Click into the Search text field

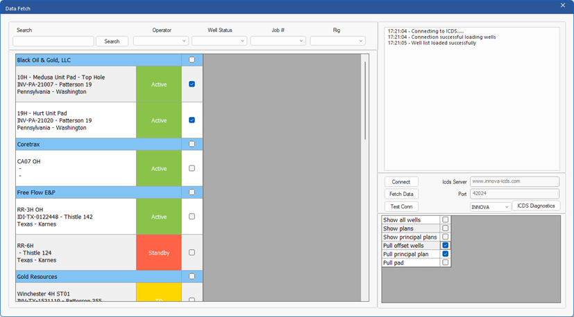(x=53, y=42)
